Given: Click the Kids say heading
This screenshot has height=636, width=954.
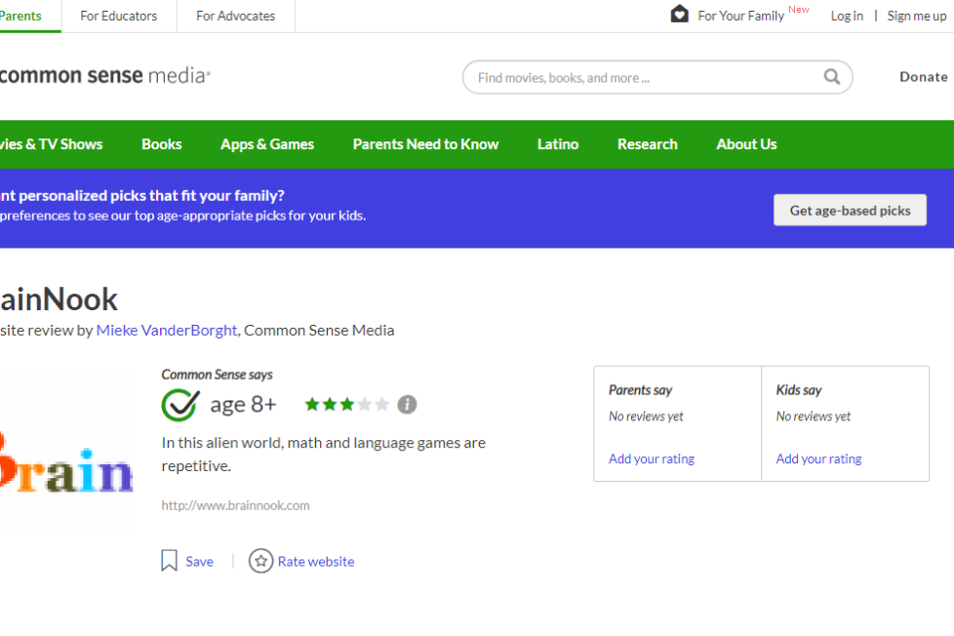Looking at the screenshot, I should pos(798,389).
